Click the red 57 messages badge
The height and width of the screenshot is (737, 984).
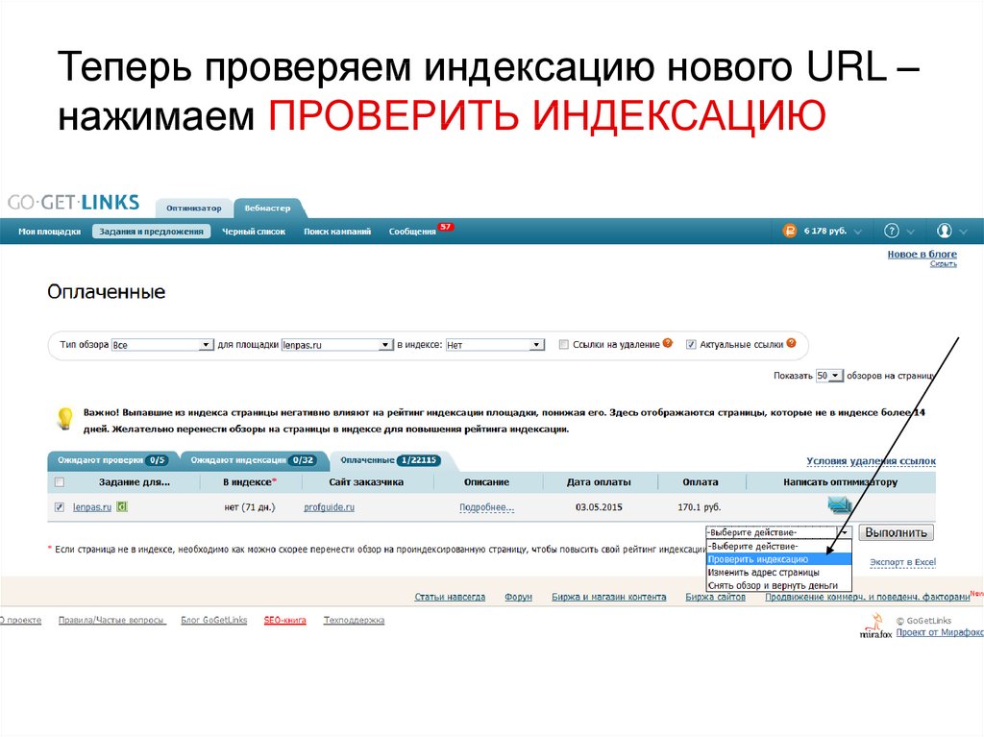[446, 227]
